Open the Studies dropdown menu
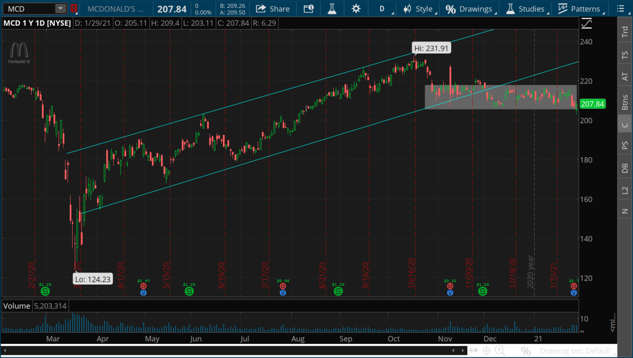633x358 pixels. [x=526, y=9]
